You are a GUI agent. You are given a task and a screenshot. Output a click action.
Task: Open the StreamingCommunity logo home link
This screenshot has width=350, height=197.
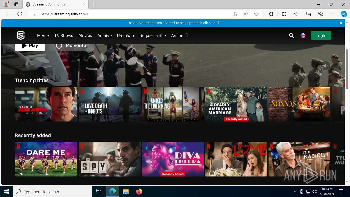21,35
